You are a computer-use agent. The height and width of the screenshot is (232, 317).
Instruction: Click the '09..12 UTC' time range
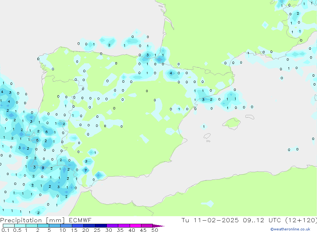coord(262,220)
